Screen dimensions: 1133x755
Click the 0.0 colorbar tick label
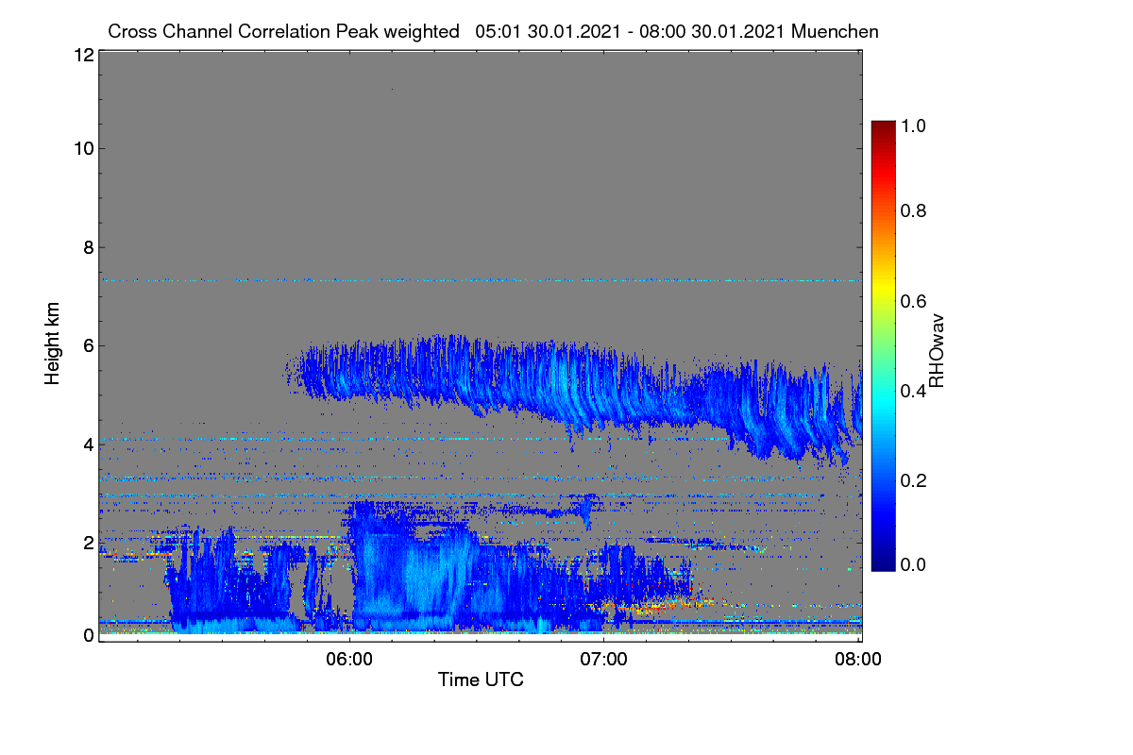(x=911, y=565)
